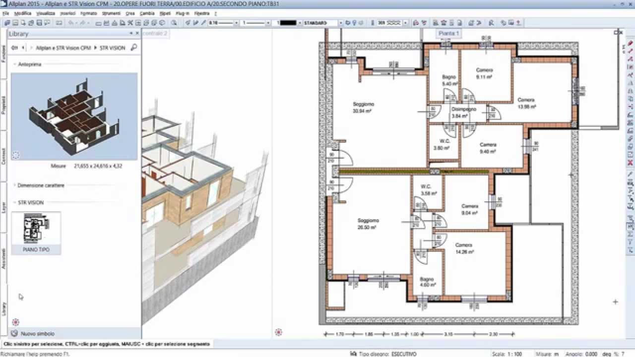The image size is (635, 357).
Task: Click the Library search magnifier icon
Action: tap(133, 48)
